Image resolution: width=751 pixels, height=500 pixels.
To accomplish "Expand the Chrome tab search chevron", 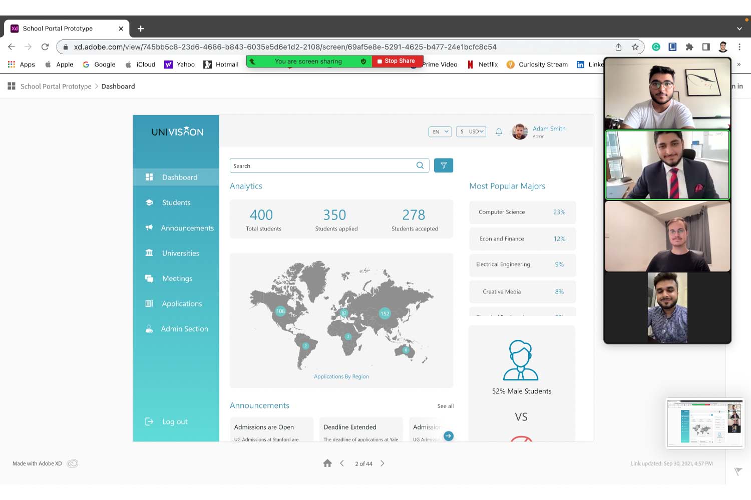I will click(739, 29).
